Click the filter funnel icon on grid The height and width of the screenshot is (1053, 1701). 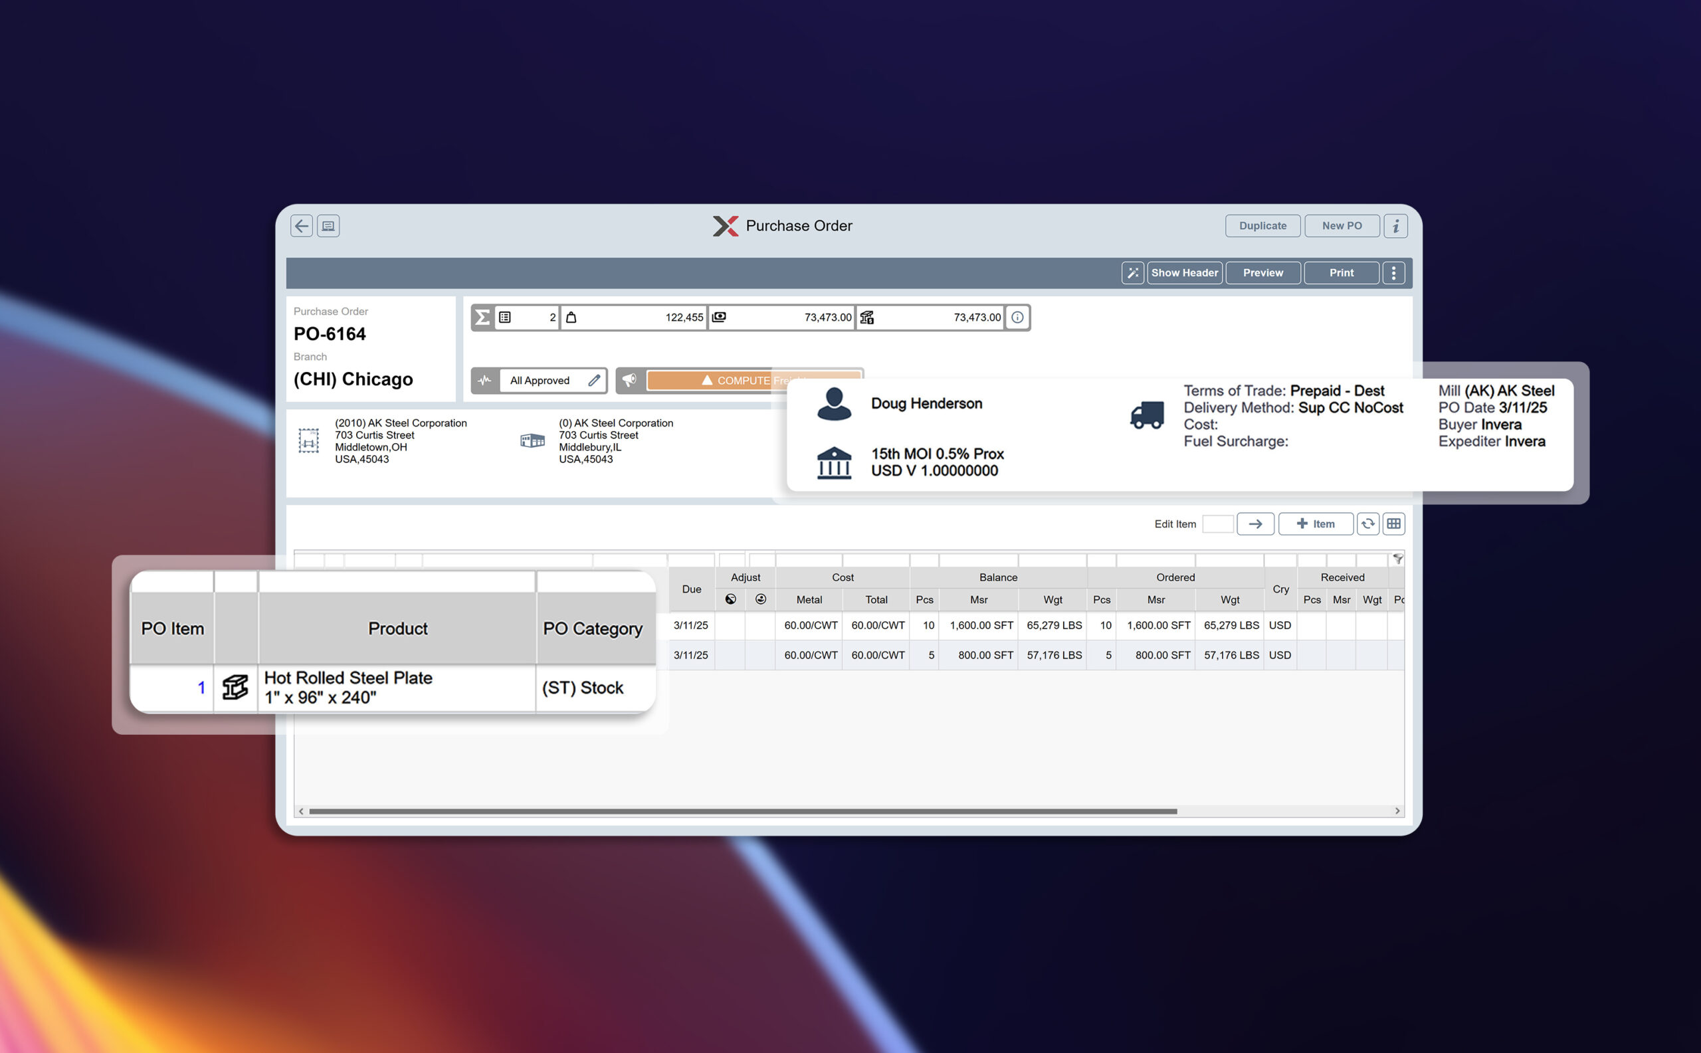pos(1397,559)
